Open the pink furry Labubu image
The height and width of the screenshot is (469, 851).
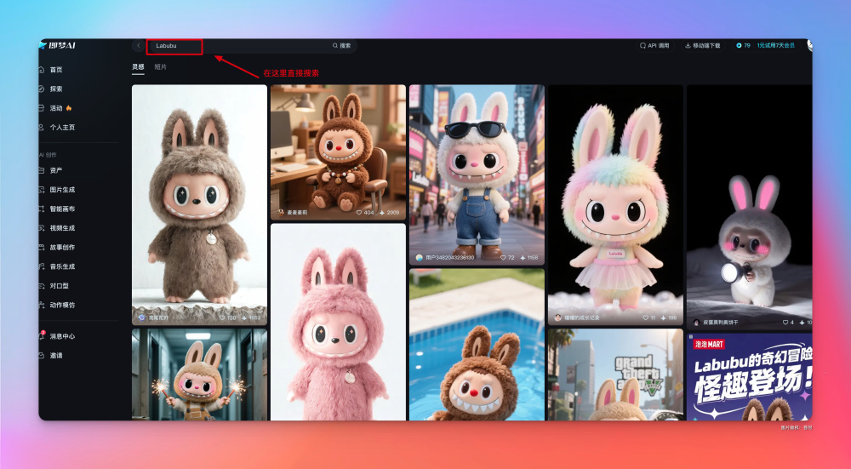[x=338, y=322]
